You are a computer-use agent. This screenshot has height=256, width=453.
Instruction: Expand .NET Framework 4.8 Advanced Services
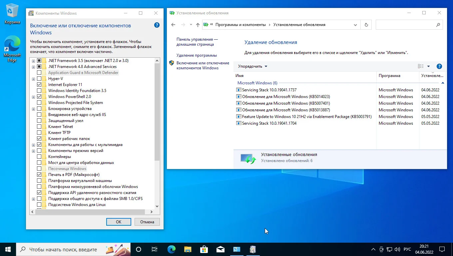coord(33,67)
